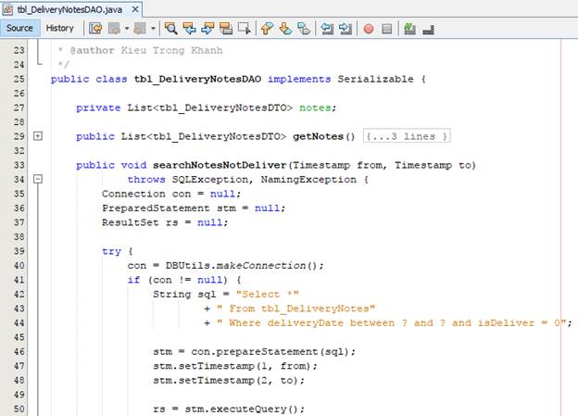
Task: Click 'prepareStatement' call on line 46
Action: pyautogui.click(x=268, y=352)
